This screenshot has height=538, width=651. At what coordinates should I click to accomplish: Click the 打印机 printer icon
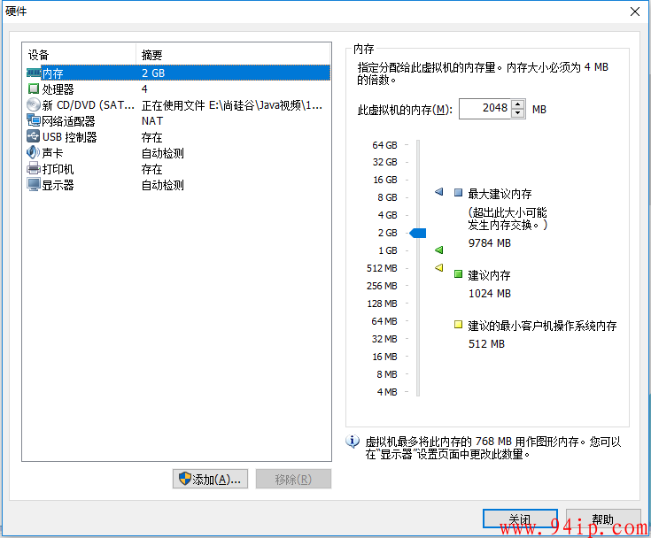[34, 168]
